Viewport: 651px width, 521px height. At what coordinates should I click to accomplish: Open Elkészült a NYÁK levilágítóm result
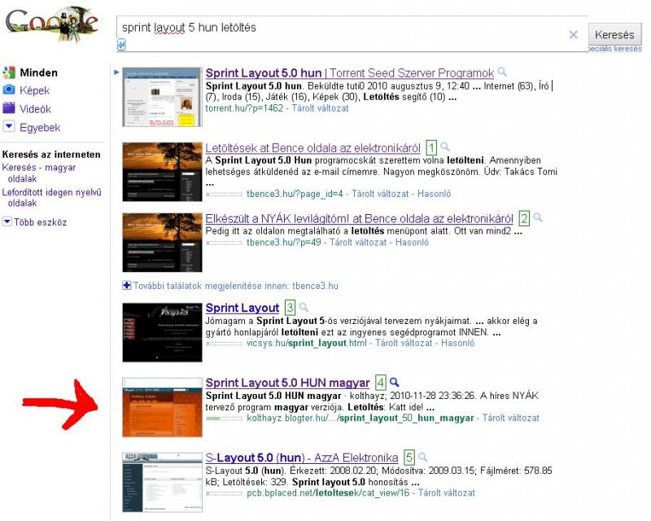(x=359, y=218)
